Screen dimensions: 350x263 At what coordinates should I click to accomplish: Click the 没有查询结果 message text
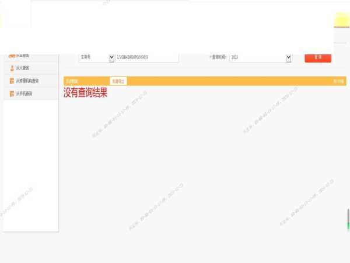85,92
